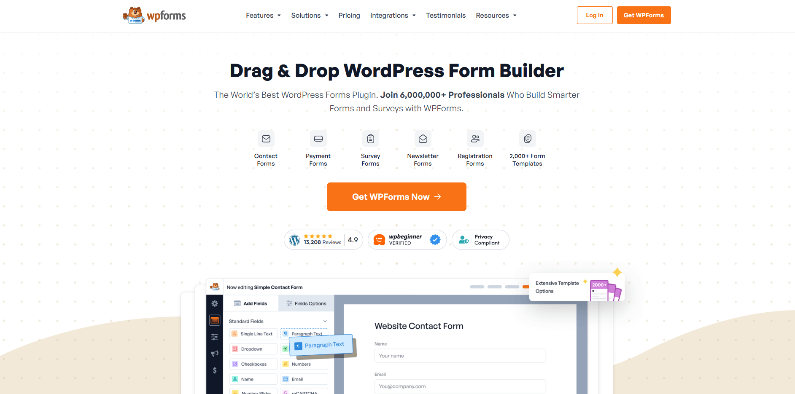Switch to the Fields Options tab
The height and width of the screenshot is (394, 795).
(x=307, y=303)
